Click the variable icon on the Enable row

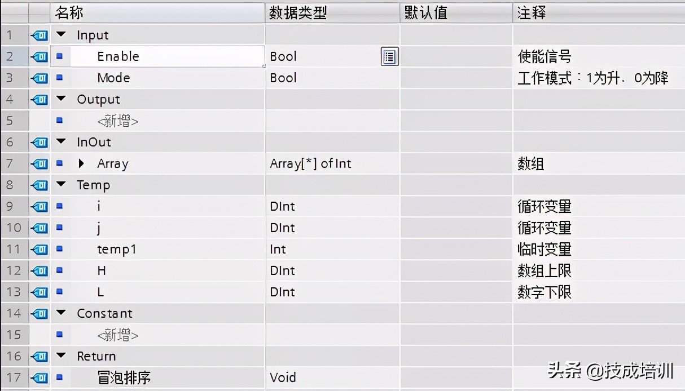tap(38, 56)
